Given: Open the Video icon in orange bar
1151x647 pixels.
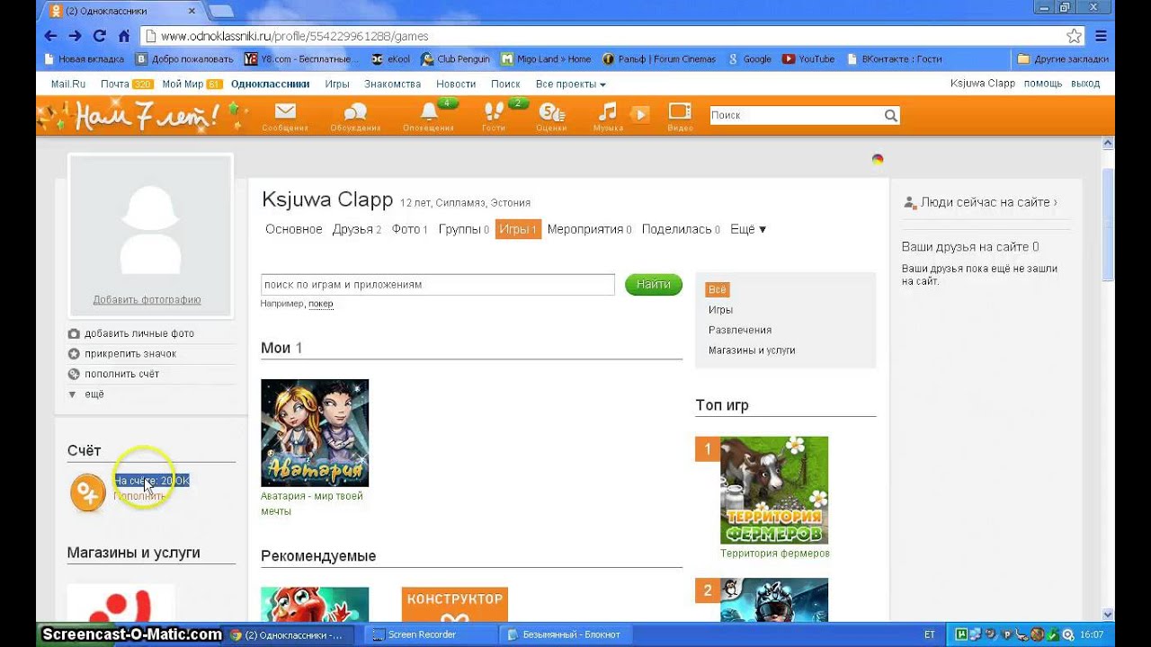Looking at the screenshot, I should pos(680,111).
